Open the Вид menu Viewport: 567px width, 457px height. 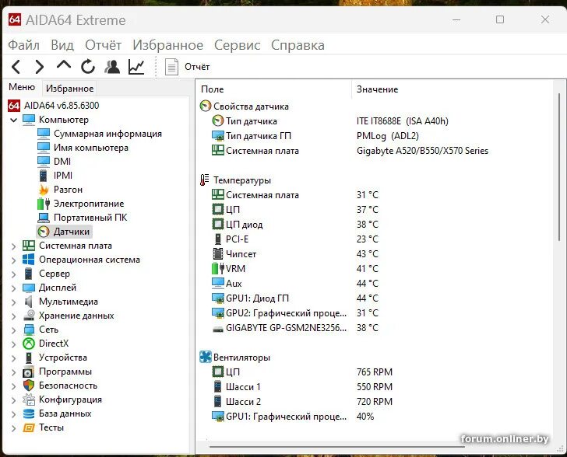62,45
